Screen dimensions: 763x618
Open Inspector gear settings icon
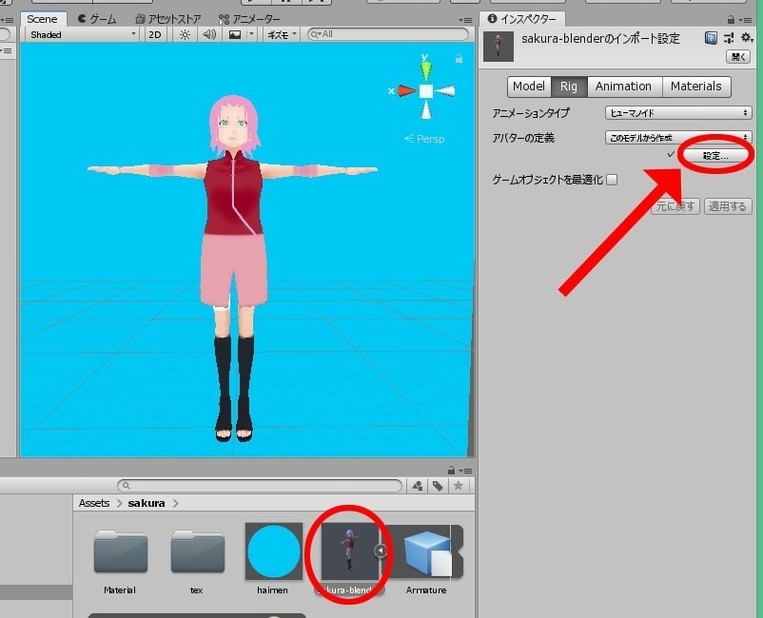(747, 38)
